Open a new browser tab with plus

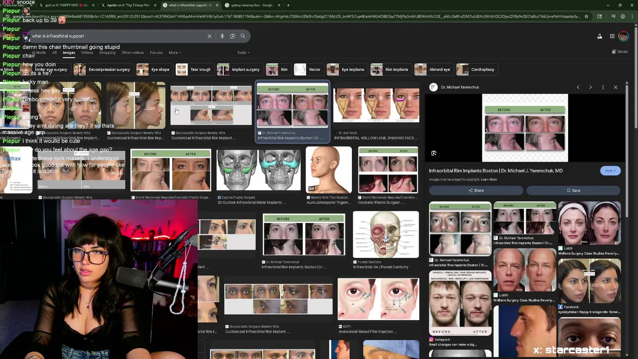tap(288, 5)
